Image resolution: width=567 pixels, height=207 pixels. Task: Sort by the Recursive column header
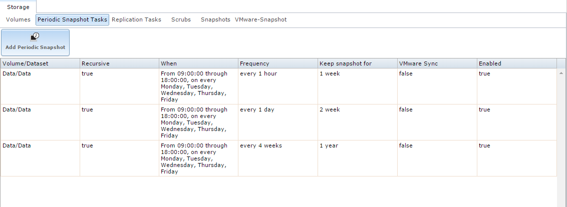point(119,63)
